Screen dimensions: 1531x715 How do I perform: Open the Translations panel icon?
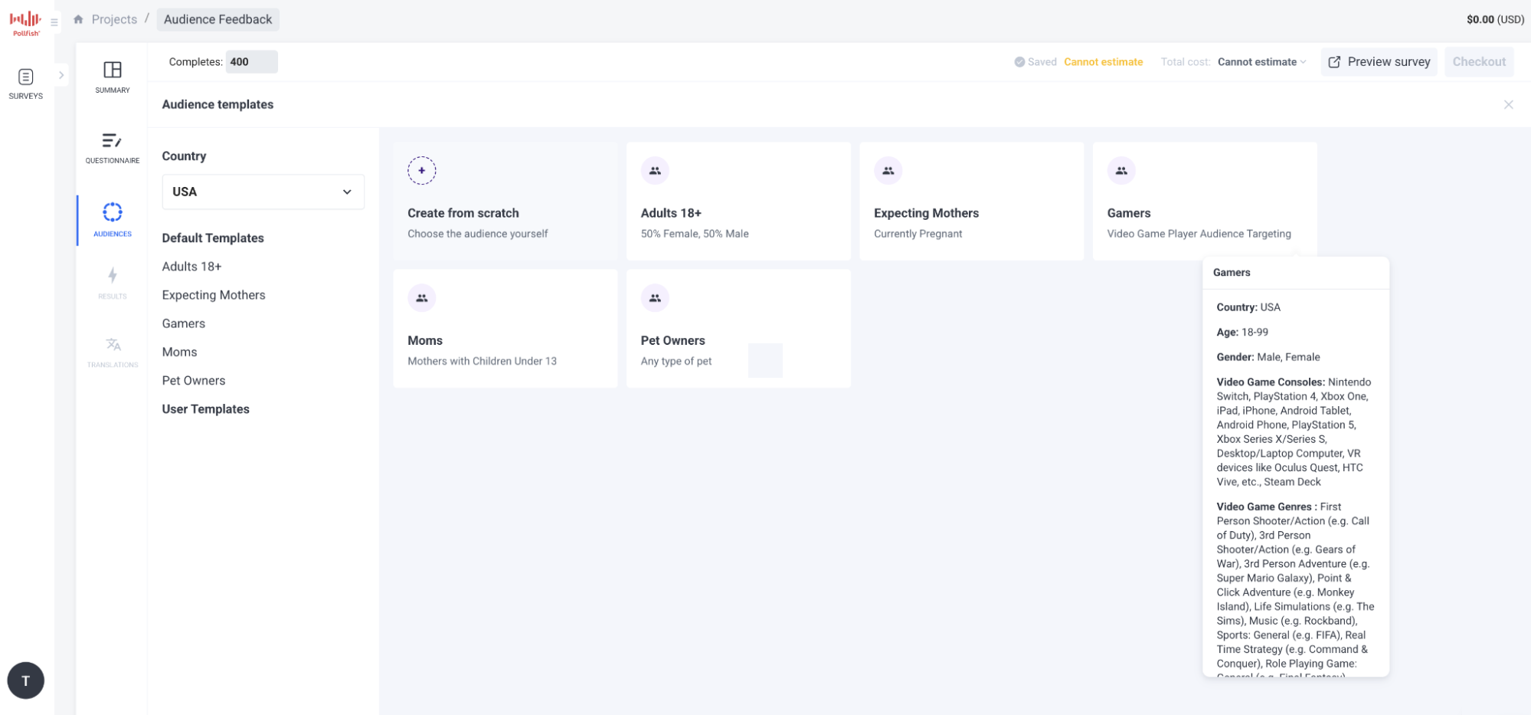tap(112, 345)
